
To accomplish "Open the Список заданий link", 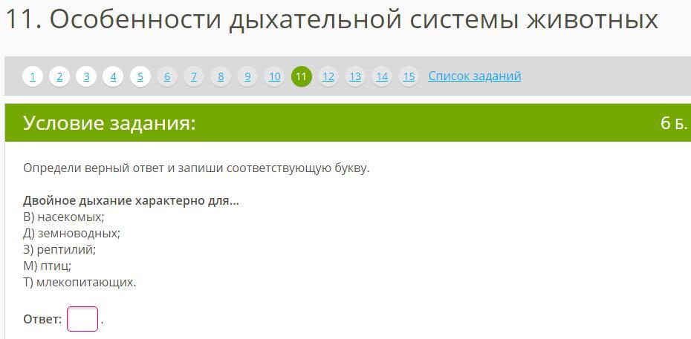I will (475, 76).
